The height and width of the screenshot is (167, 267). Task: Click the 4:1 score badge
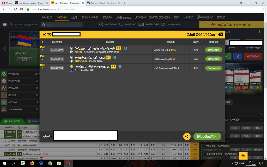pyautogui.click(x=108, y=57)
